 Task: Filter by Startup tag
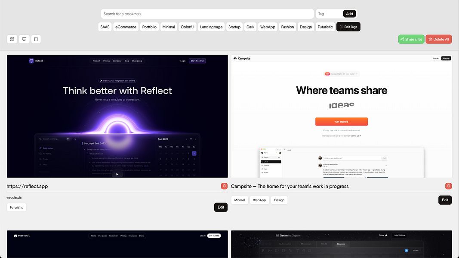click(234, 27)
